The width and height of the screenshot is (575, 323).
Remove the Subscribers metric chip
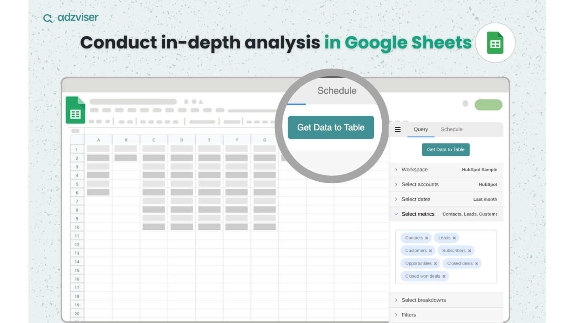click(x=469, y=251)
